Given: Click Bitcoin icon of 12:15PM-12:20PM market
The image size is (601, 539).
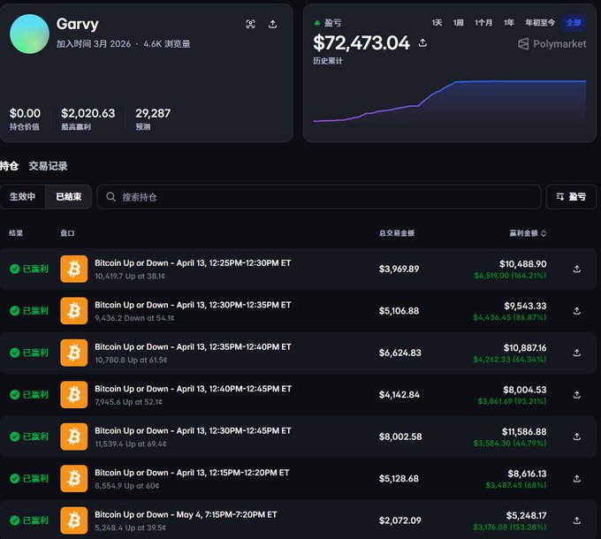Looking at the screenshot, I should click(74, 478).
